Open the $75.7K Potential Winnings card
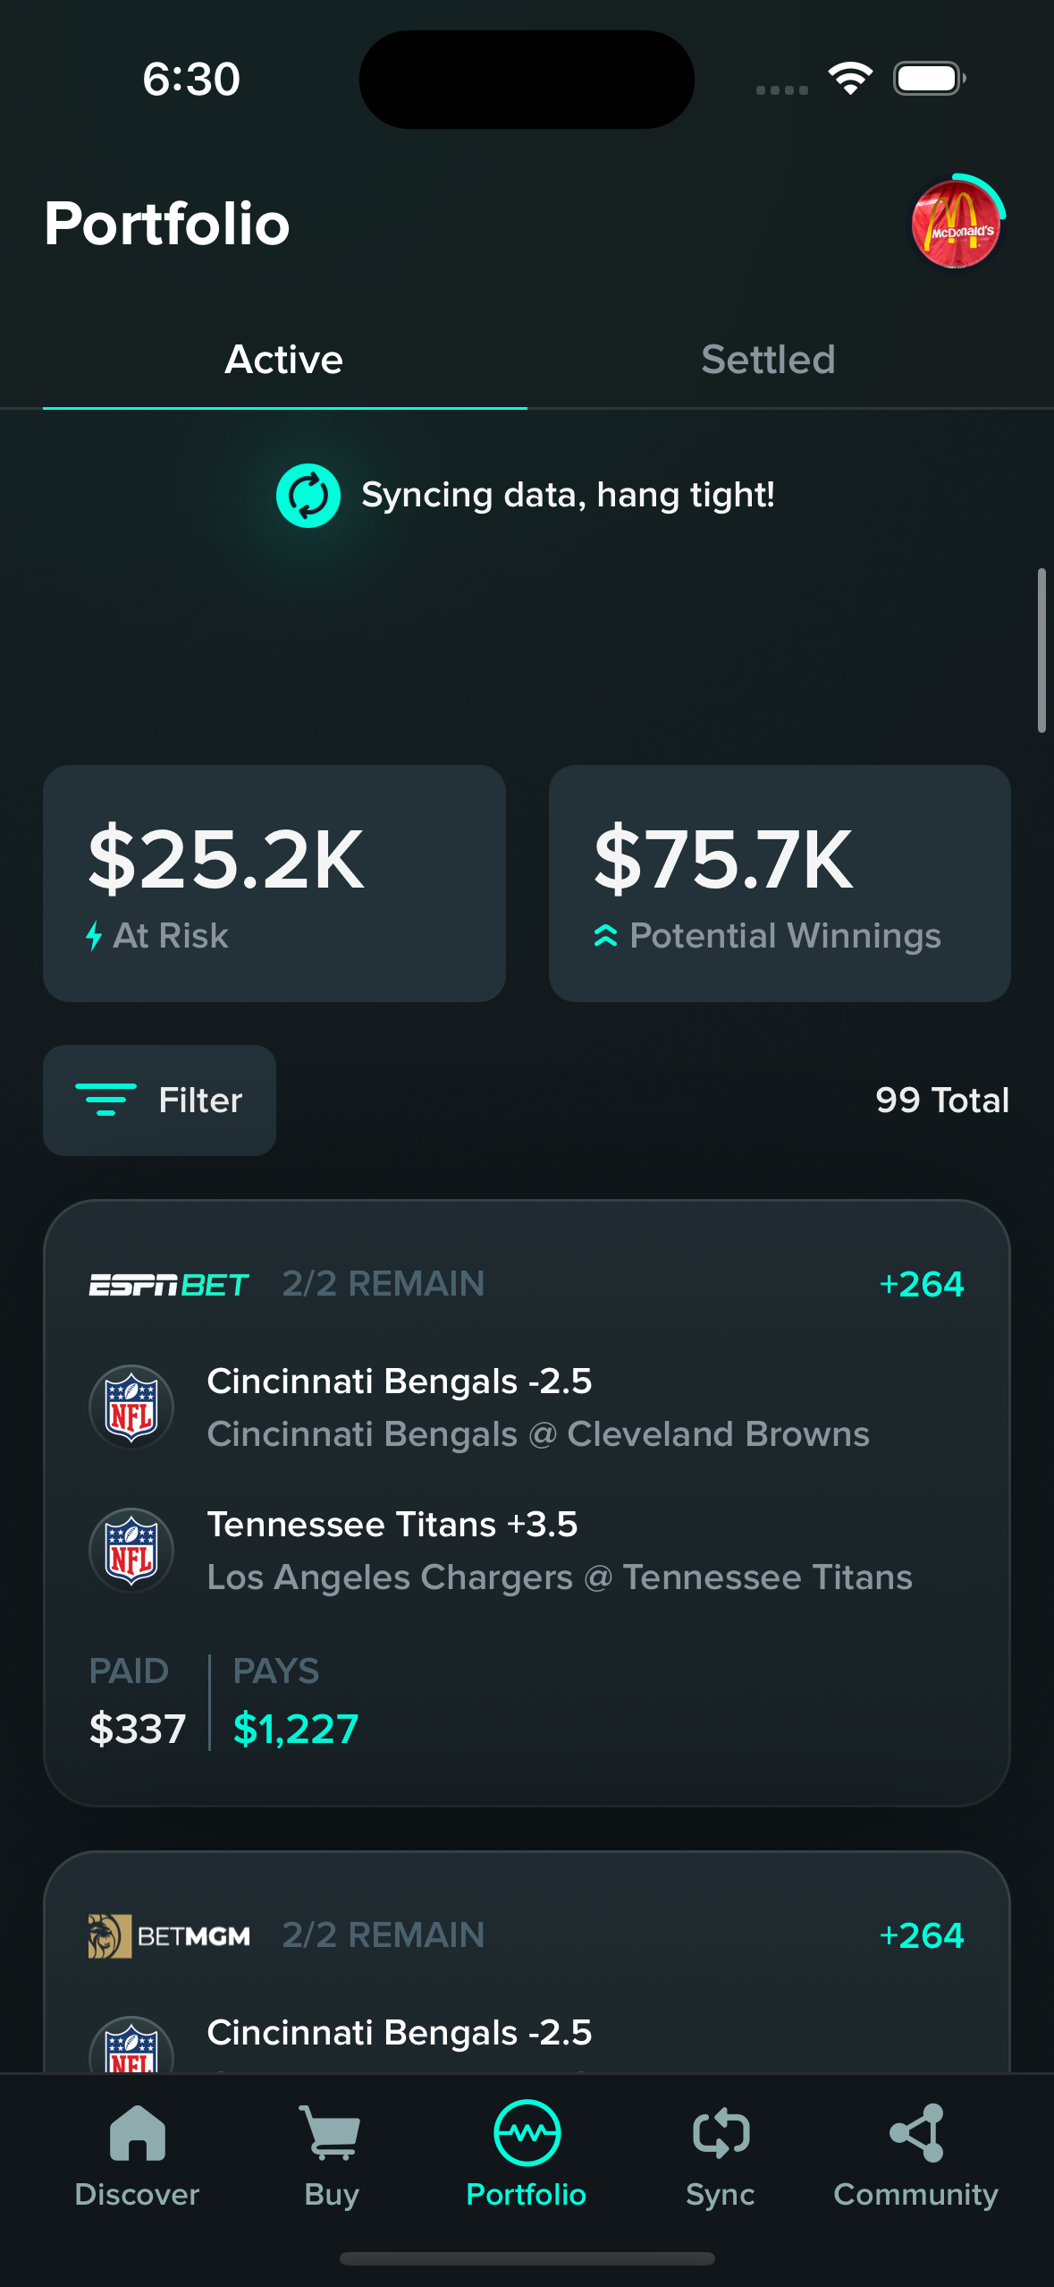 pos(780,883)
